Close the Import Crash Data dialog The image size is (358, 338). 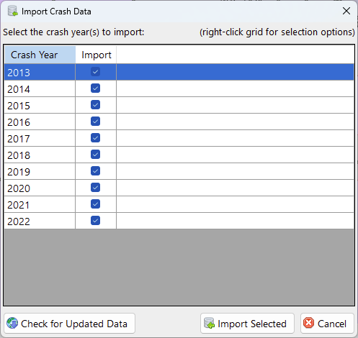point(346,11)
